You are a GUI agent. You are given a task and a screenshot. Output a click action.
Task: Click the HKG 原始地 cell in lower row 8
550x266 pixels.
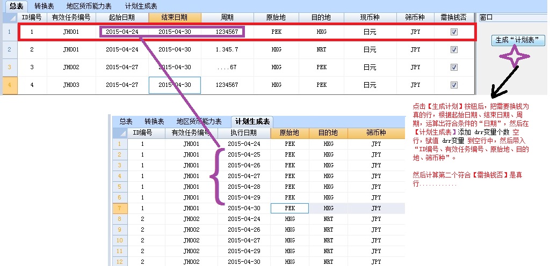pyautogui.click(x=290, y=219)
